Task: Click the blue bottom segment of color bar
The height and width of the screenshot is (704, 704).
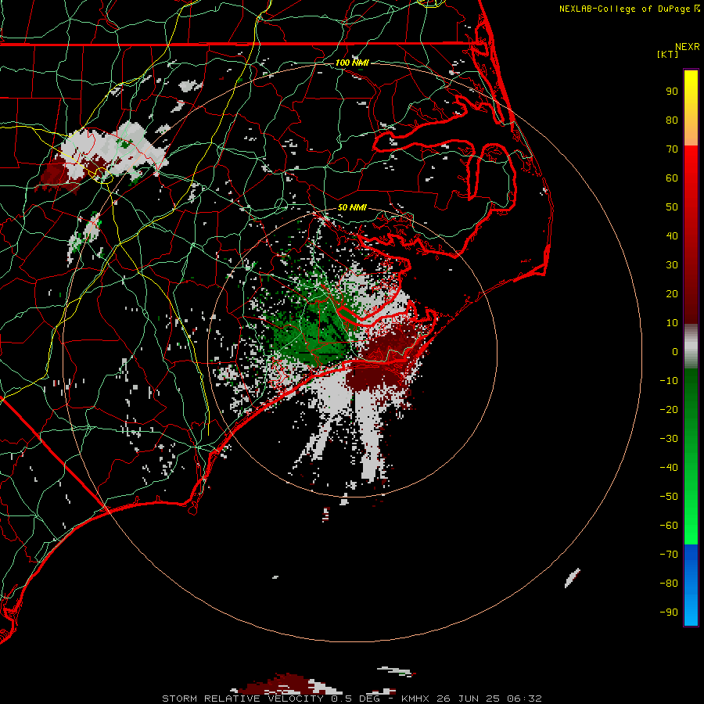Action: [691, 585]
